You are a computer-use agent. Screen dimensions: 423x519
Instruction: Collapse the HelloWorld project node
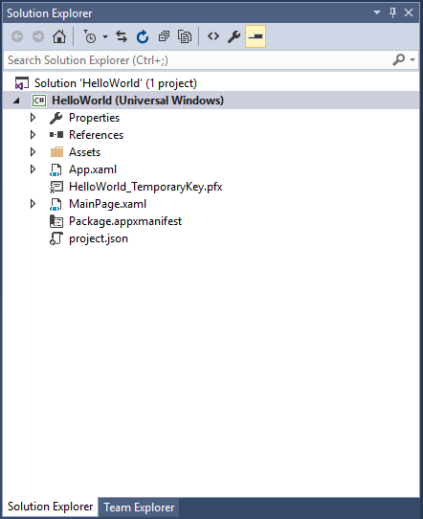point(16,101)
